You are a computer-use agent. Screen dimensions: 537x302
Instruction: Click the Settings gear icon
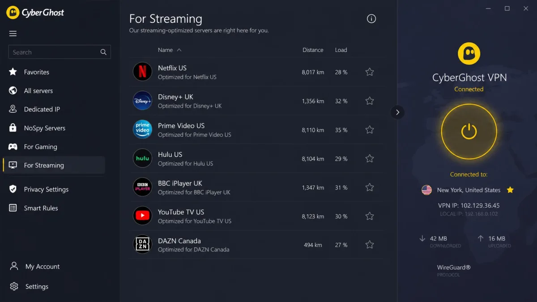click(x=14, y=286)
